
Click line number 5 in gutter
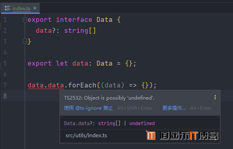5,64
